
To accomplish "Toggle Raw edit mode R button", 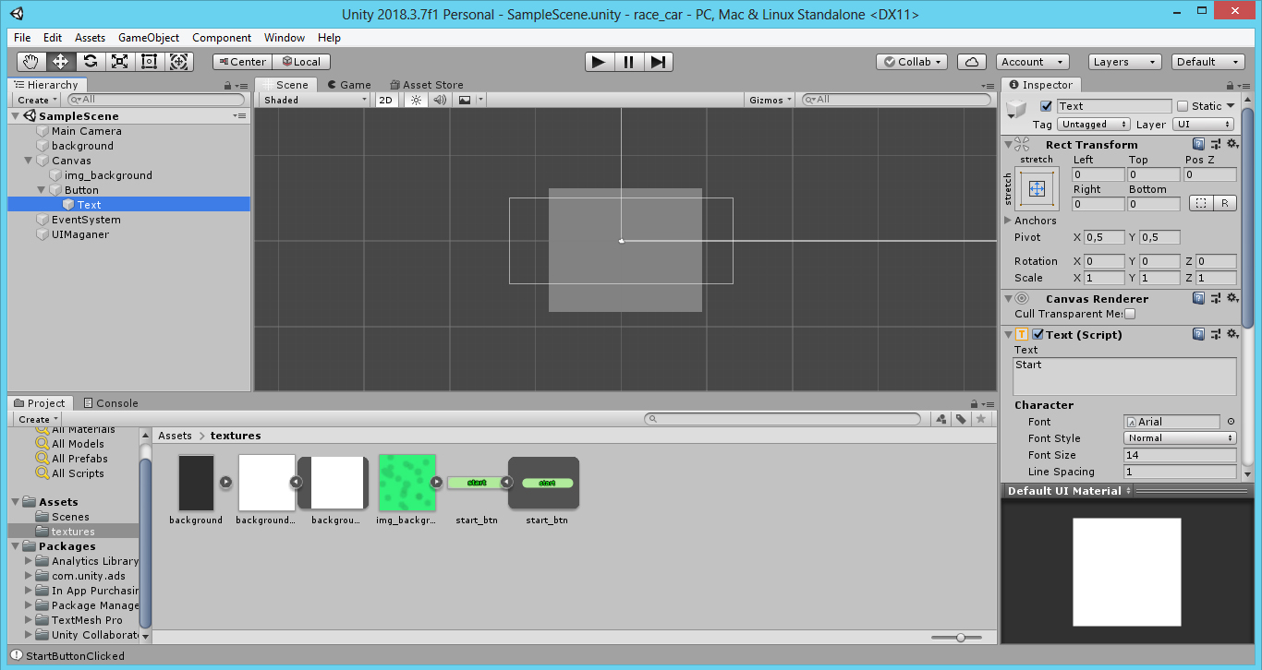I will point(1225,203).
